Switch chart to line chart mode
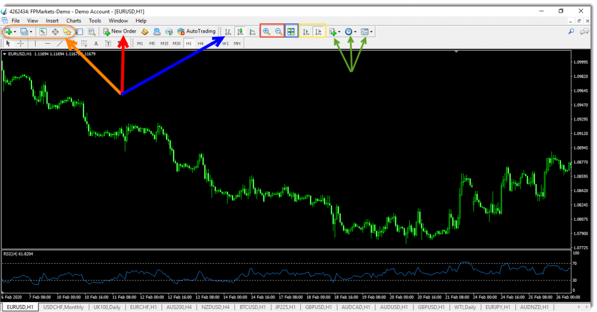 coord(252,32)
